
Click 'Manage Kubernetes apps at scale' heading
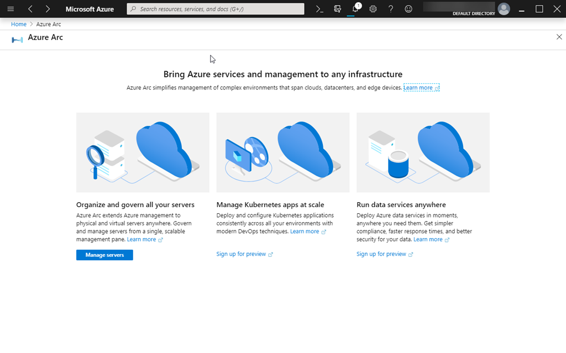(270, 204)
